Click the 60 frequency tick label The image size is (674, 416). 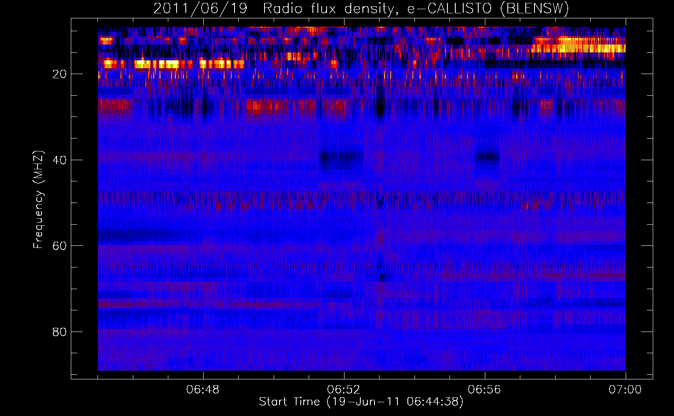[60, 246]
